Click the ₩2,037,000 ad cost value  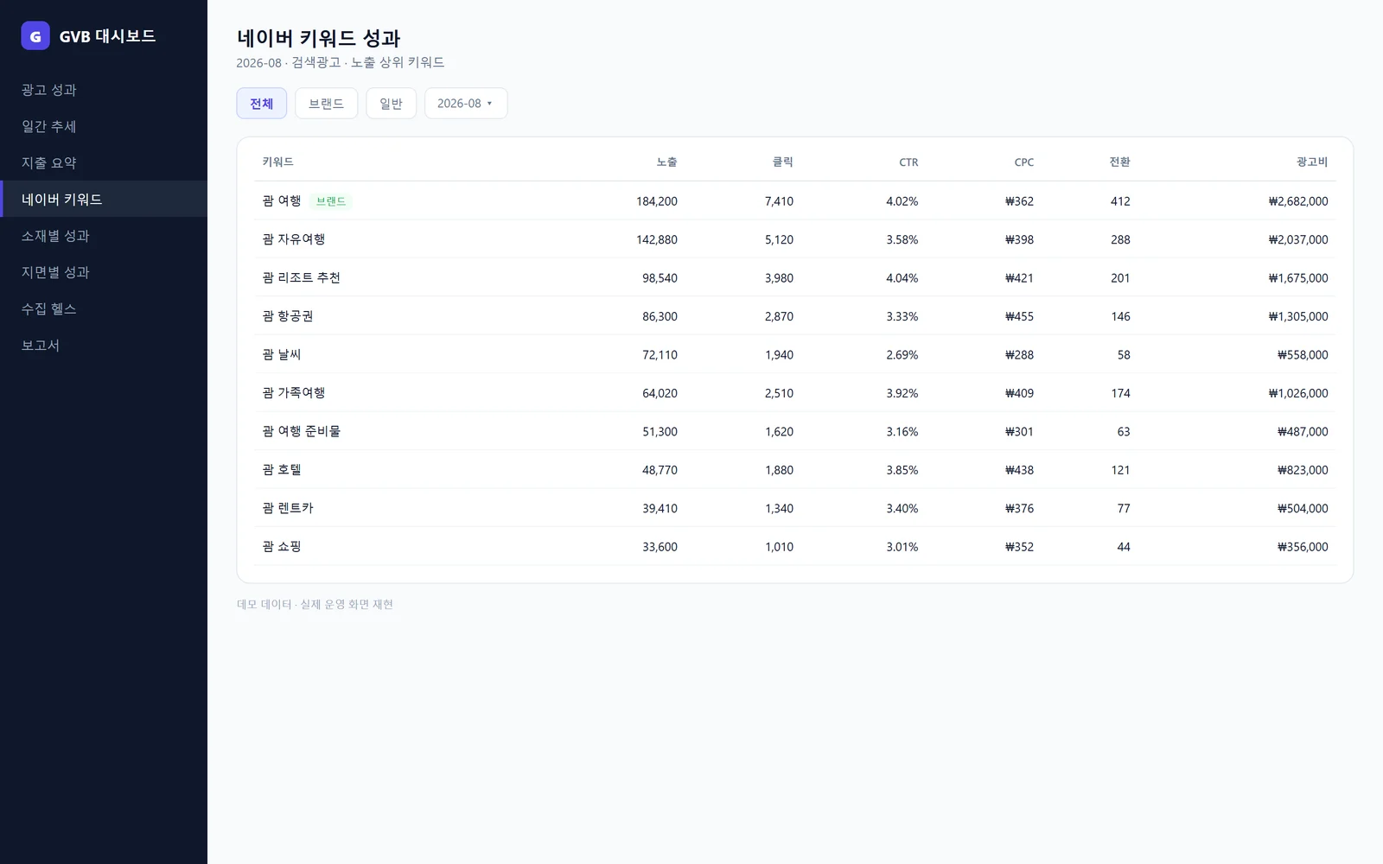[1298, 239]
